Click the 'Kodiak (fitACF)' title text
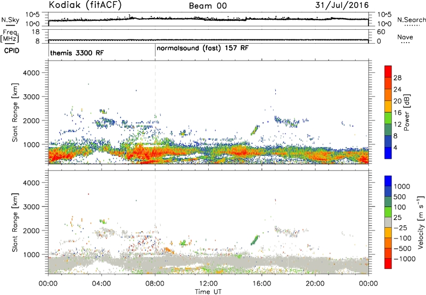The image size is (426, 295). pyautogui.click(x=85, y=5)
